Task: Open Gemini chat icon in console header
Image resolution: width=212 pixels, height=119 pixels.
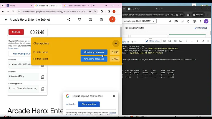Action: 176,21
